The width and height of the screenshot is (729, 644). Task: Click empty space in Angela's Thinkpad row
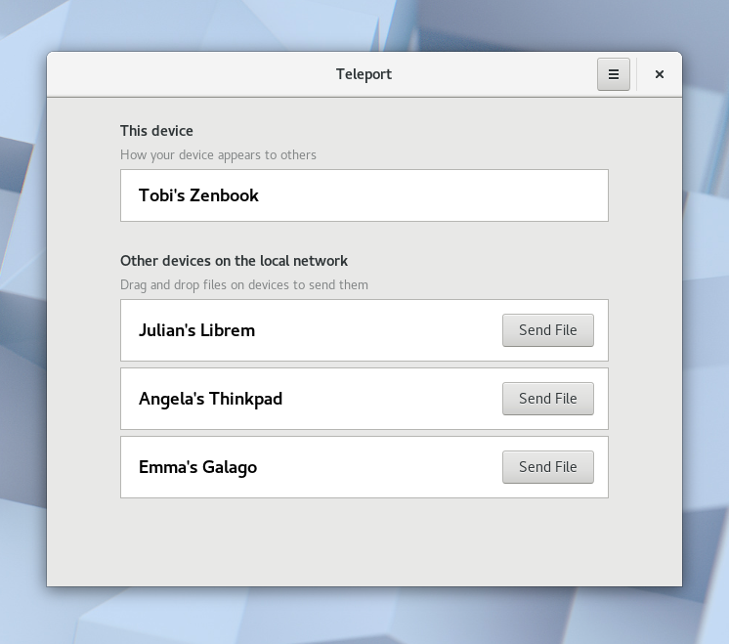pos(391,399)
